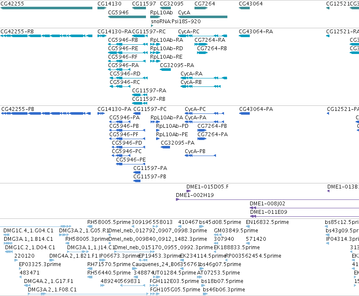Select the EP03325.3prime EST label
This screenshot has height=296, width=359.
click(x=40, y=264)
